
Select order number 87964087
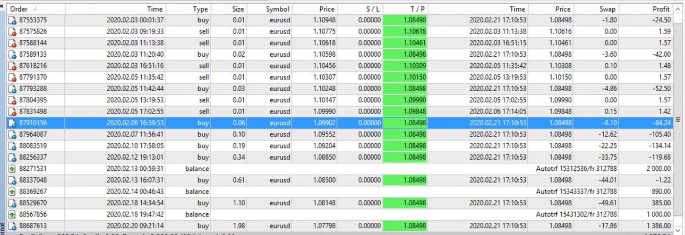pyautogui.click(x=33, y=134)
